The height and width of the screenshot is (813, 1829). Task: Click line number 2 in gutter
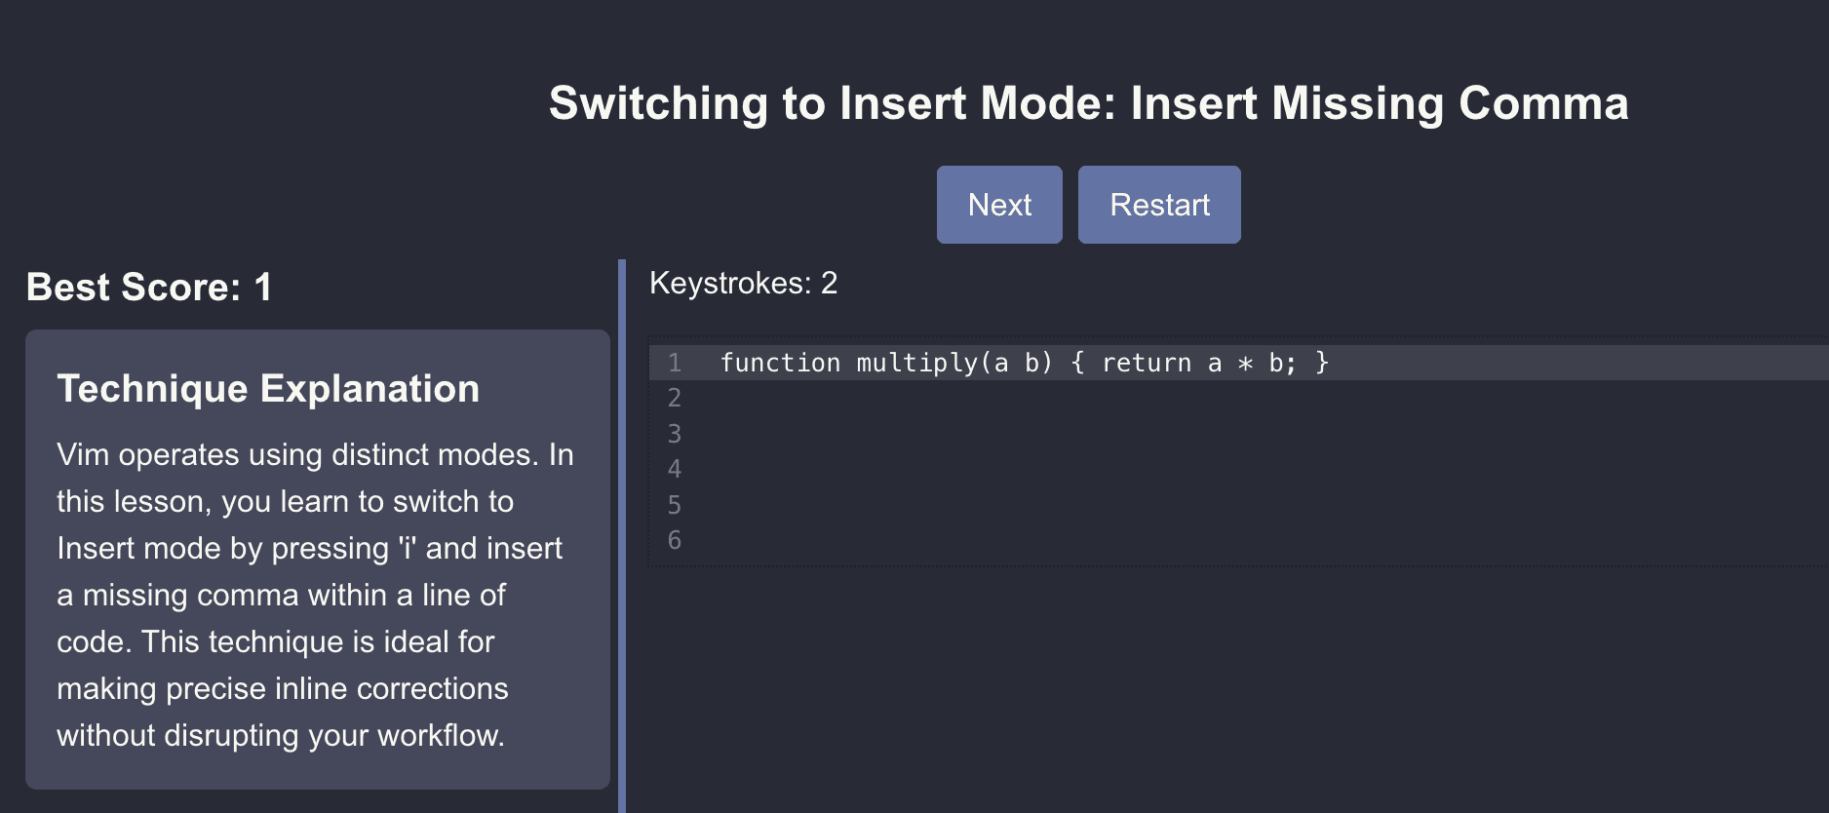(x=674, y=398)
